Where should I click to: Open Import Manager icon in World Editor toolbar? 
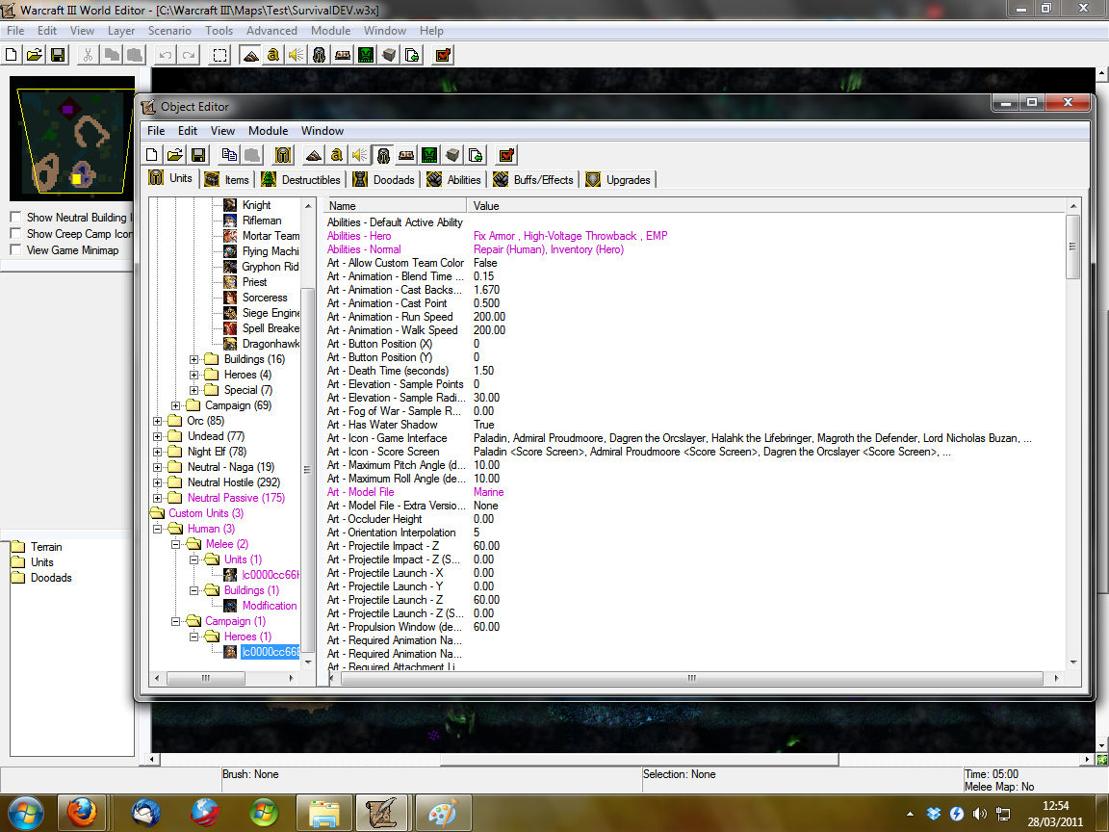[412, 55]
